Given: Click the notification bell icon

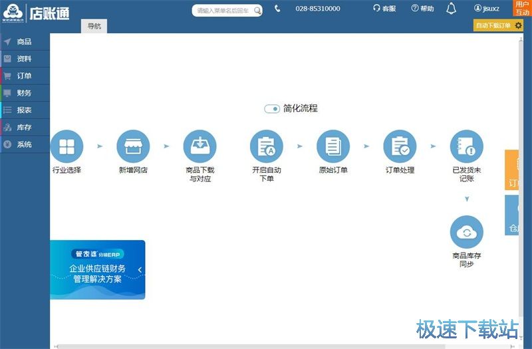Looking at the screenshot, I should click(x=451, y=9).
